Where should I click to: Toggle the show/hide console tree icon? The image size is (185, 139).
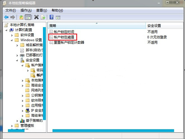click(x=28, y=17)
